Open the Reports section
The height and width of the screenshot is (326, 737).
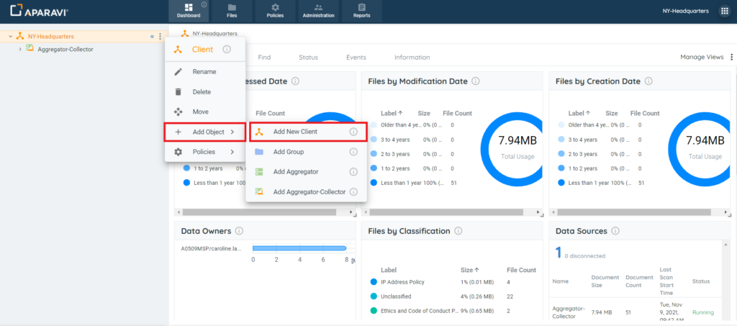pos(362,11)
